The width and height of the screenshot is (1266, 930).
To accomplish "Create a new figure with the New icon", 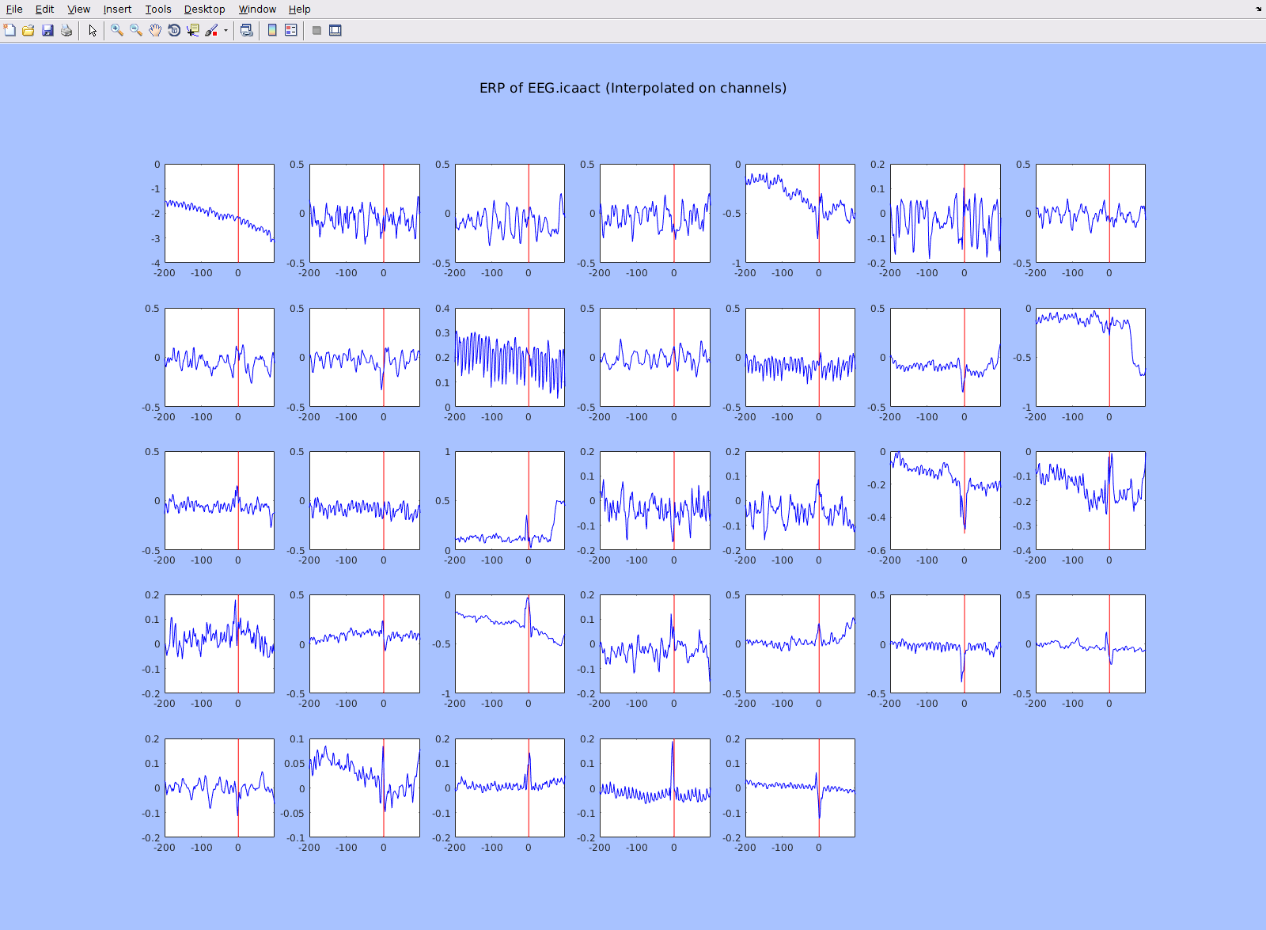I will [x=9, y=30].
